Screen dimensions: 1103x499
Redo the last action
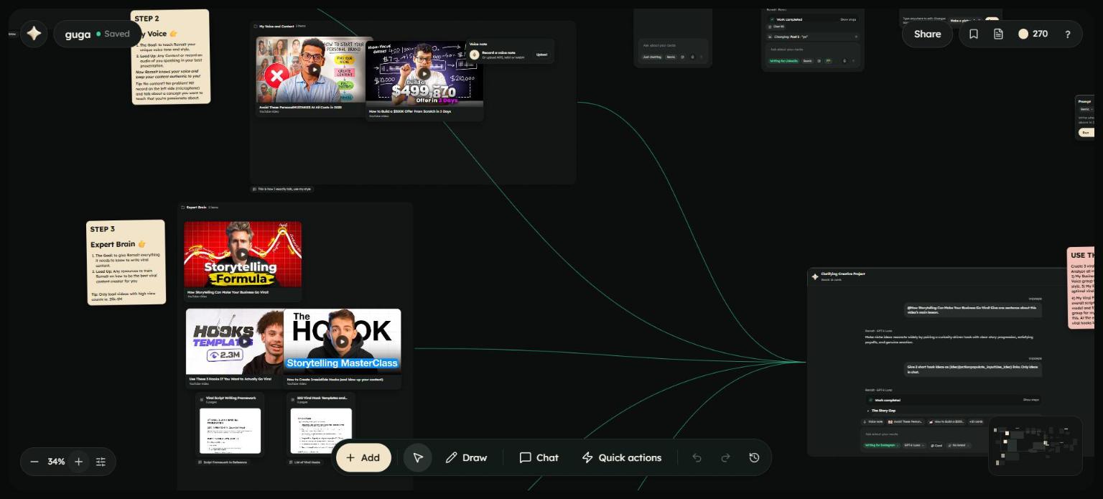(725, 457)
